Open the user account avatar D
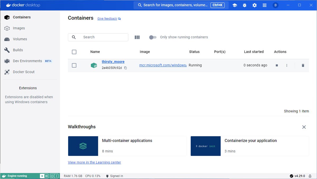The image size is (317, 179). [x=276, y=5]
